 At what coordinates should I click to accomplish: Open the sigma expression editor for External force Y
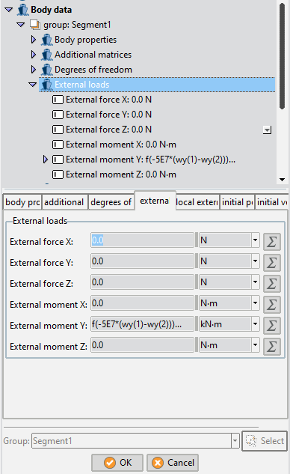click(x=271, y=262)
